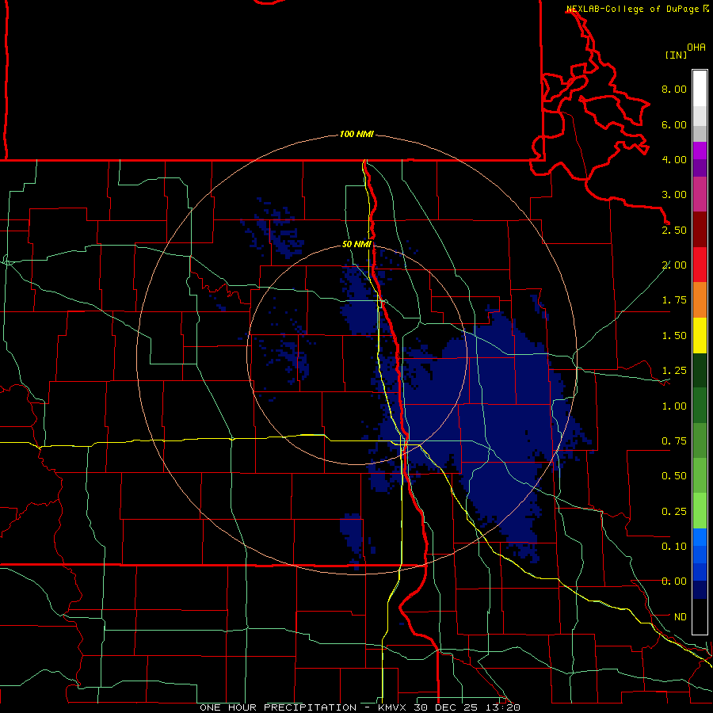Click the 0.50 legend value
This screenshot has width=713, height=713.
674,476
